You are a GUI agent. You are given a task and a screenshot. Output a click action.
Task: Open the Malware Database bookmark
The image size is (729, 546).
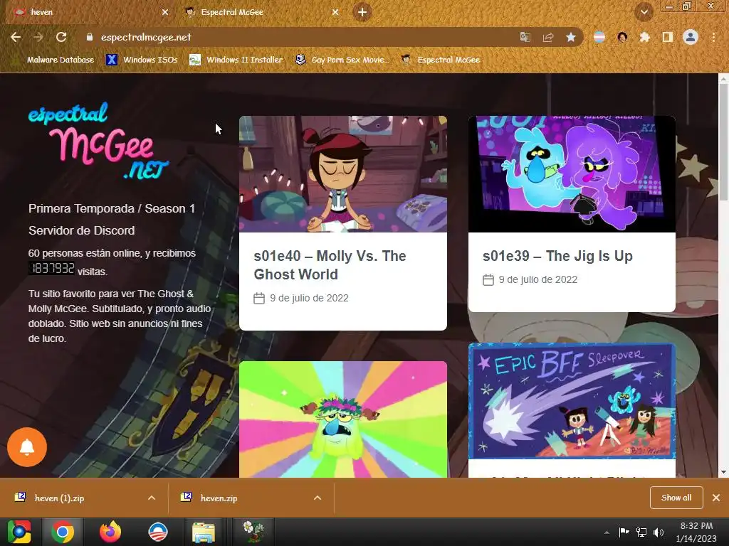tap(54, 60)
